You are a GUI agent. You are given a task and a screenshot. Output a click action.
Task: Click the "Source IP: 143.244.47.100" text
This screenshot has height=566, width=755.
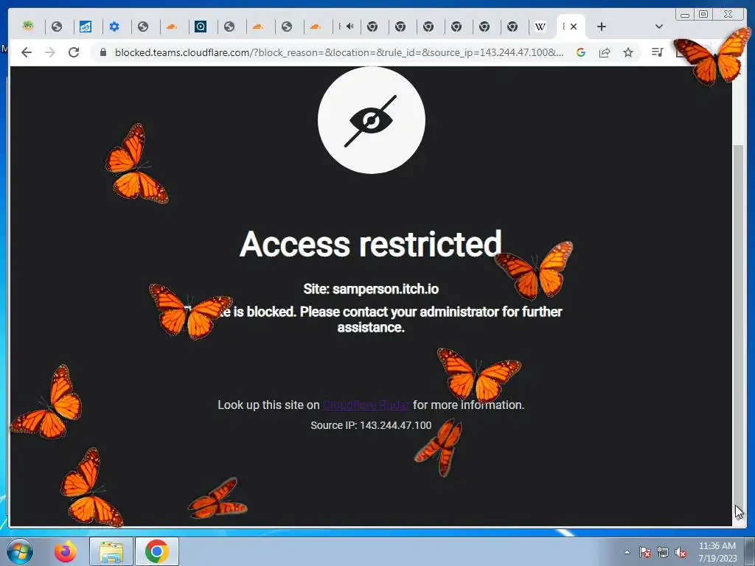(x=371, y=425)
